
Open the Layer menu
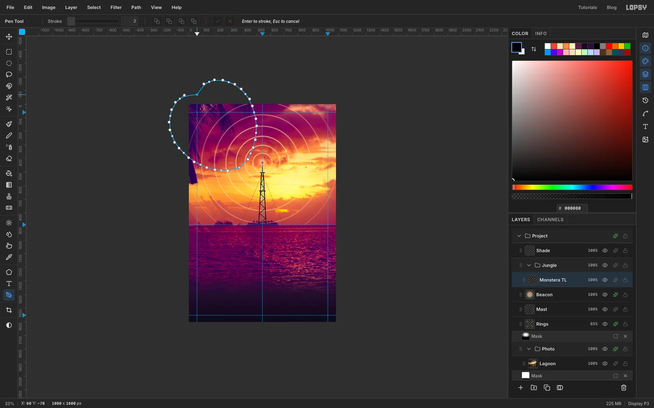71,7
